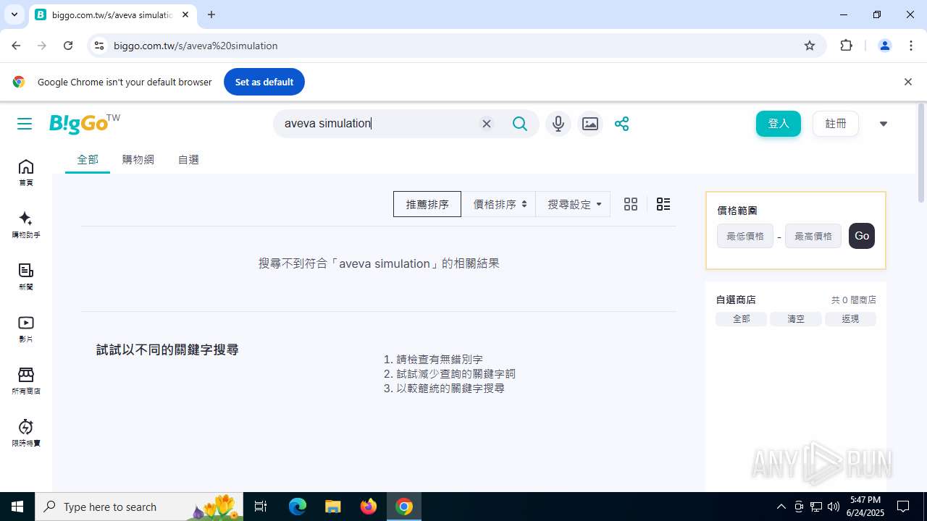The height and width of the screenshot is (521, 927).
Task: Start voice search with microphone
Action: tap(558, 124)
